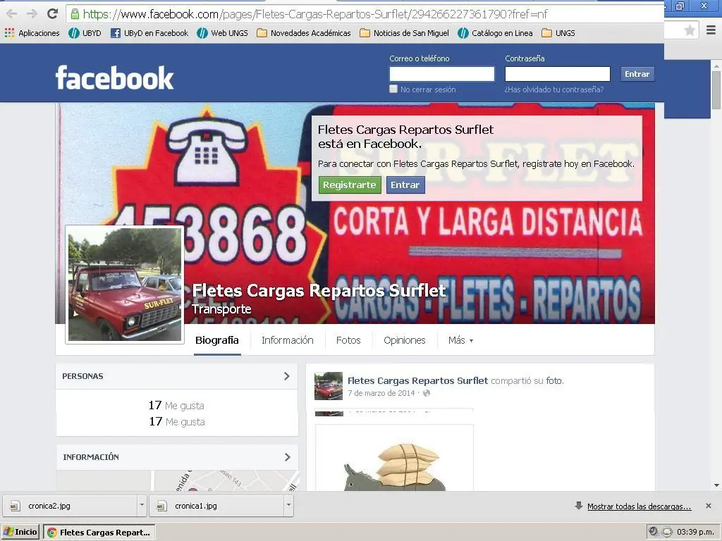Screen dimensions: 722x541
Task: Select the Biografía tab
Action: (x=217, y=340)
